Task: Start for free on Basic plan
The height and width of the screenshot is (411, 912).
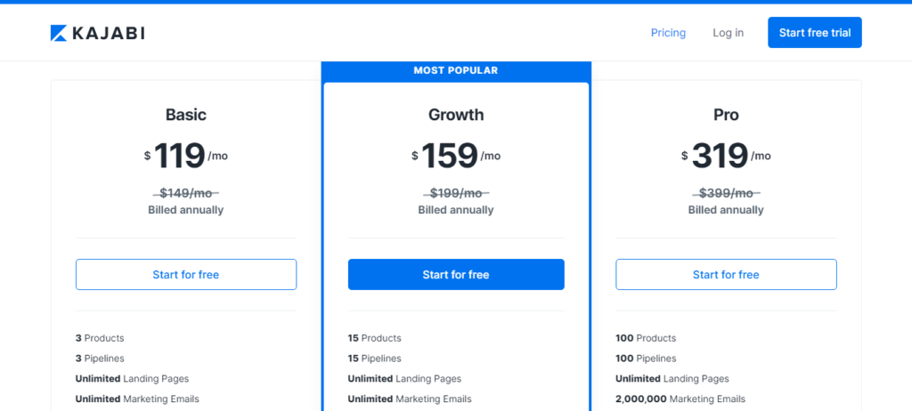Action: (x=185, y=275)
